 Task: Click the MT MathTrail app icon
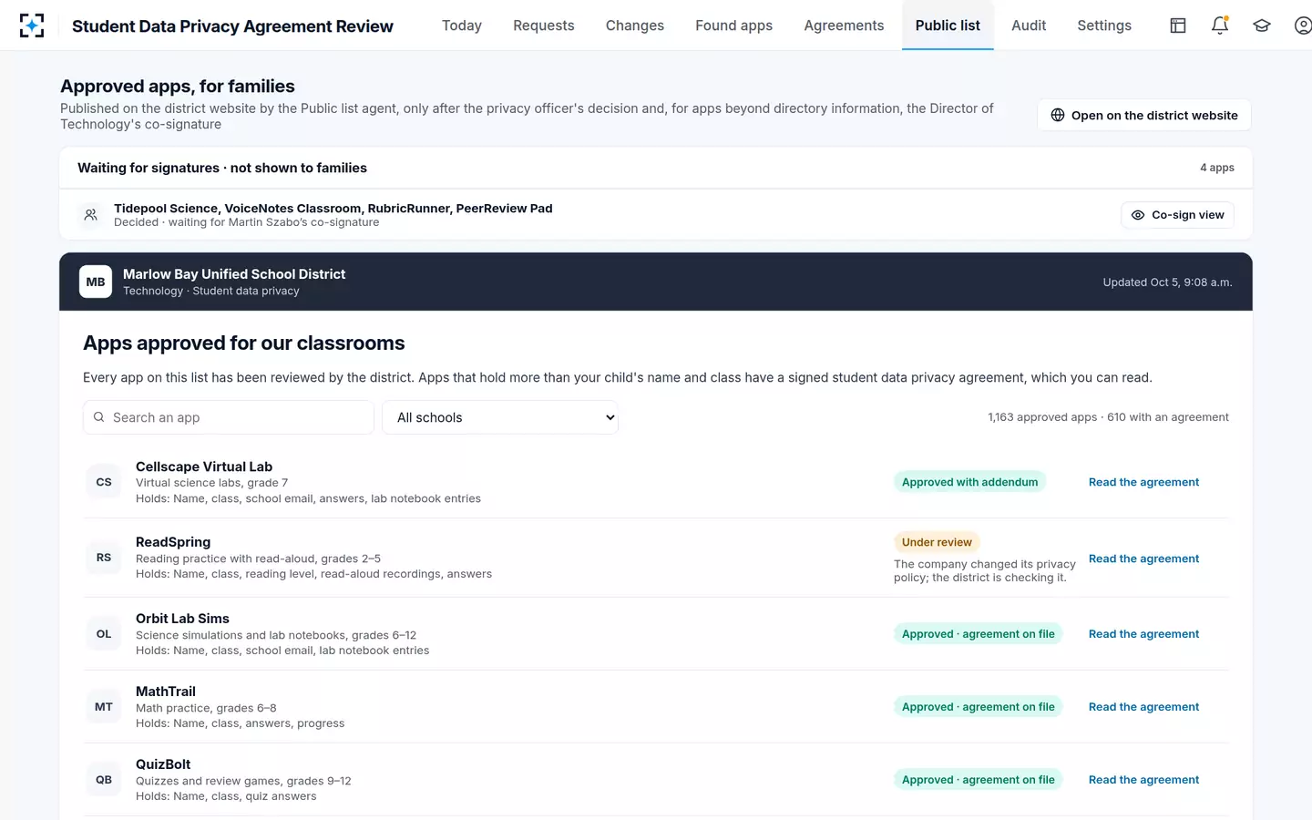pos(104,707)
